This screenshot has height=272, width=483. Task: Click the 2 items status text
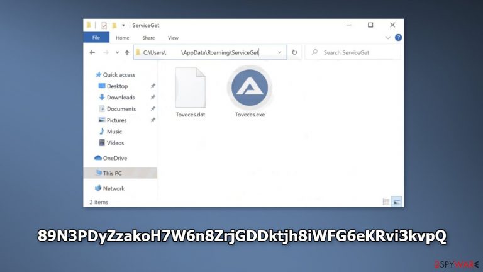click(99, 202)
